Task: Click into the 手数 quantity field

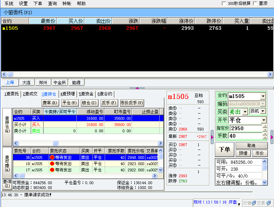Action: click(245, 136)
